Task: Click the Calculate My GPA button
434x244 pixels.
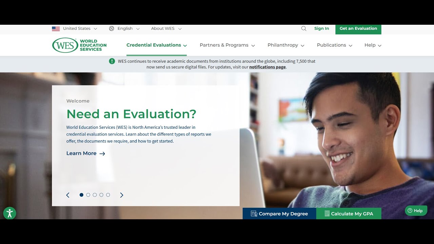Action: tap(349, 213)
